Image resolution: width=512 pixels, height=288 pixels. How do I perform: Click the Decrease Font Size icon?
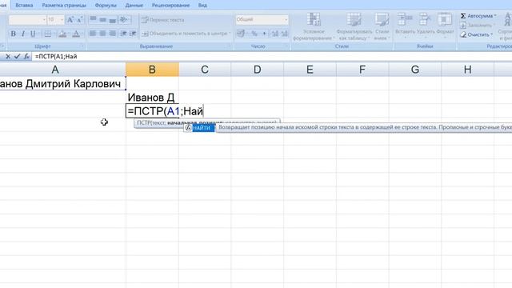tap(79, 20)
